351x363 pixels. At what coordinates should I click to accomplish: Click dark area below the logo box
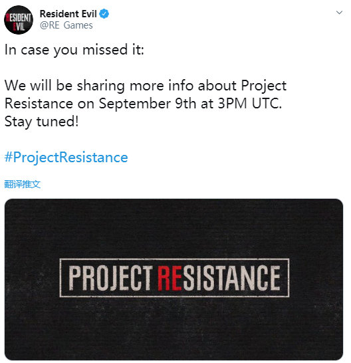pyautogui.click(x=174, y=328)
